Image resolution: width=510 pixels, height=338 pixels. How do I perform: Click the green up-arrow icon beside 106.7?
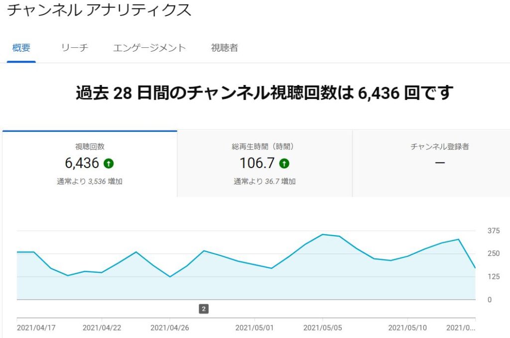[284, 163]
